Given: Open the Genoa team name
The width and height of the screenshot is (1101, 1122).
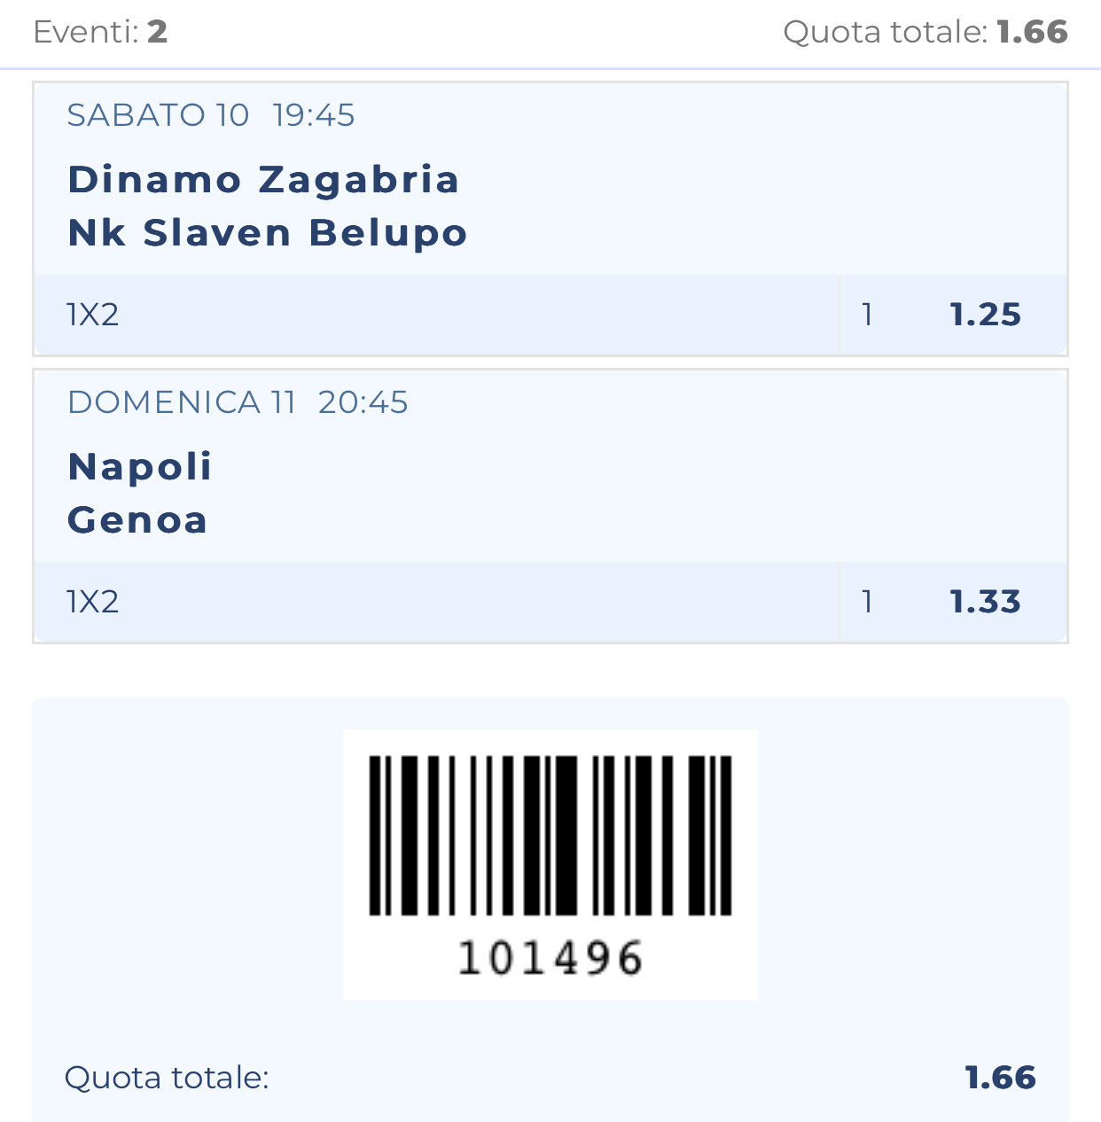Looking at the screenshot, I should point(137,520).
